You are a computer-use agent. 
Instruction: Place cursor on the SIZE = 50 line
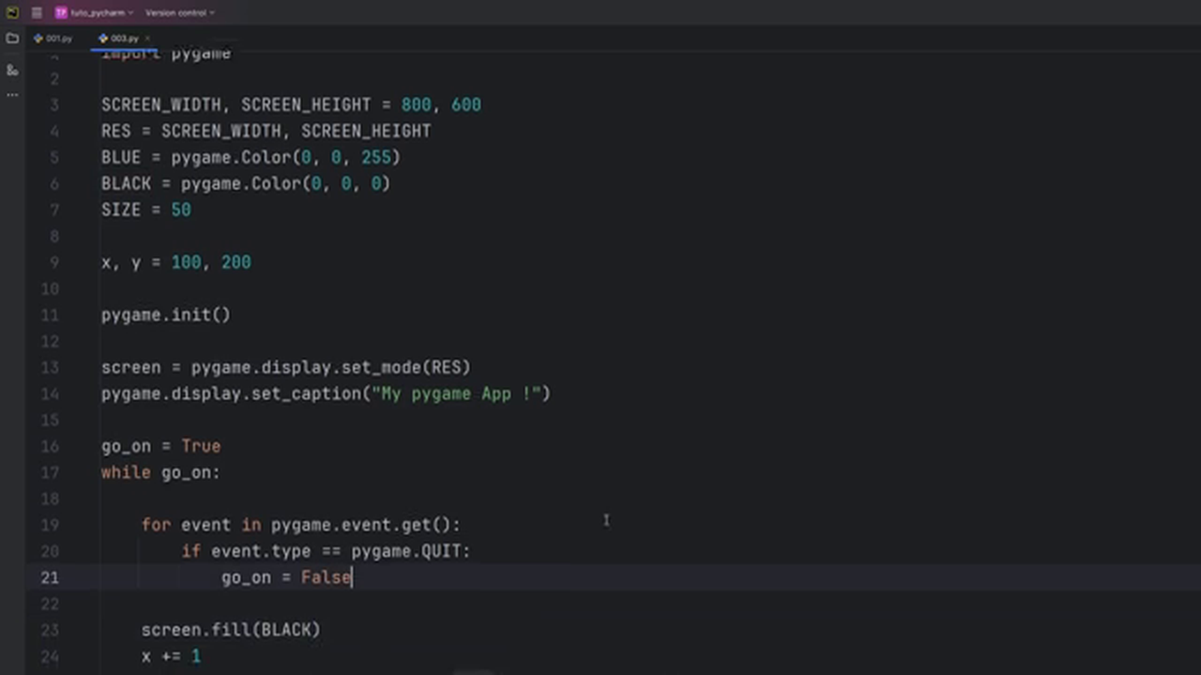[145, 210]
